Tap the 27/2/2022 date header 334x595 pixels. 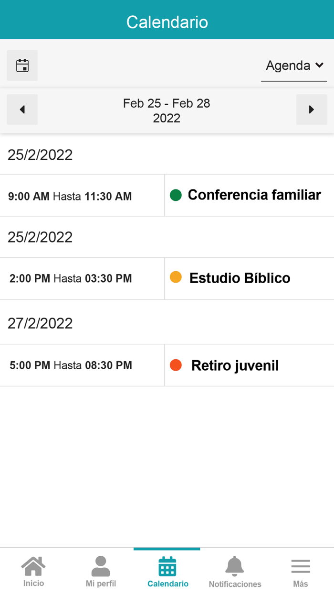coord(40,323)
